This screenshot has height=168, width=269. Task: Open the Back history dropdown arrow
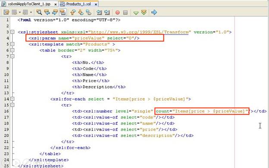pos(20,12)
